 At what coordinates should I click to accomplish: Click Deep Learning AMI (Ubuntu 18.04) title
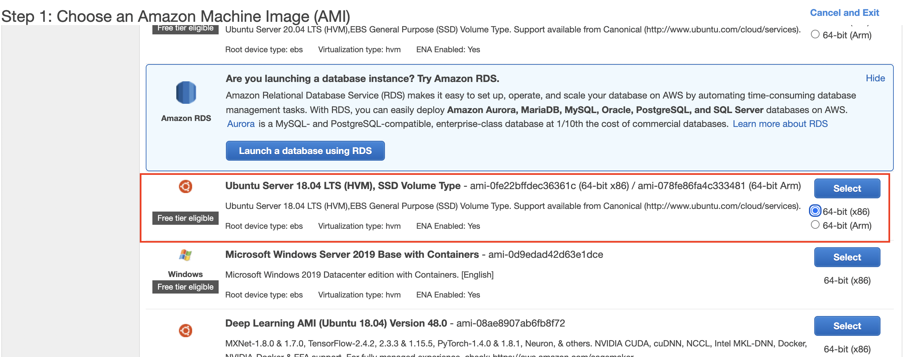(336, 323)
